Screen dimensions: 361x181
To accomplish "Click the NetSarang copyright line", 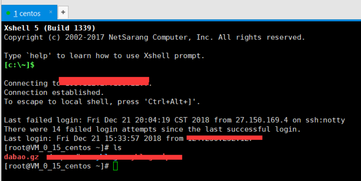I will pyautogui.click(x=154, y=37).
